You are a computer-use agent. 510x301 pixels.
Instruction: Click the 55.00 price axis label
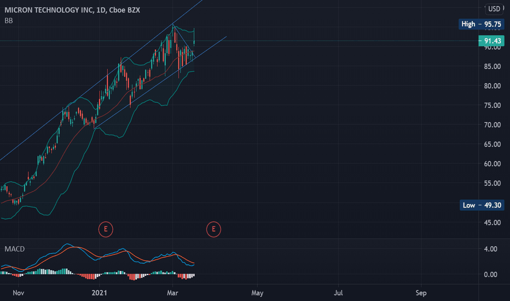[492, 183]
